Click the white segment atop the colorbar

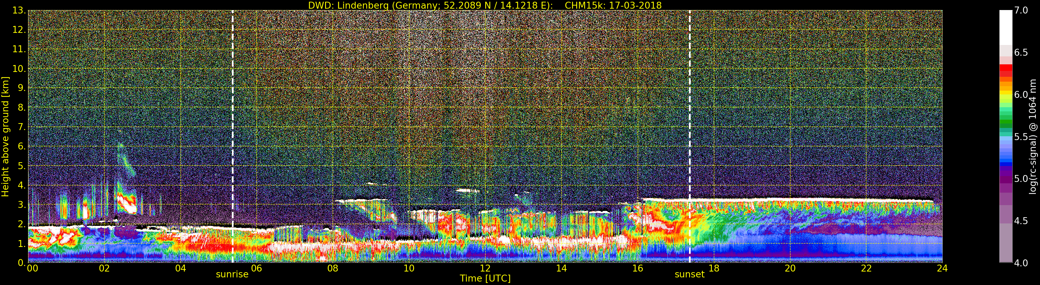pyautogui.click(x=1006, y=27)
